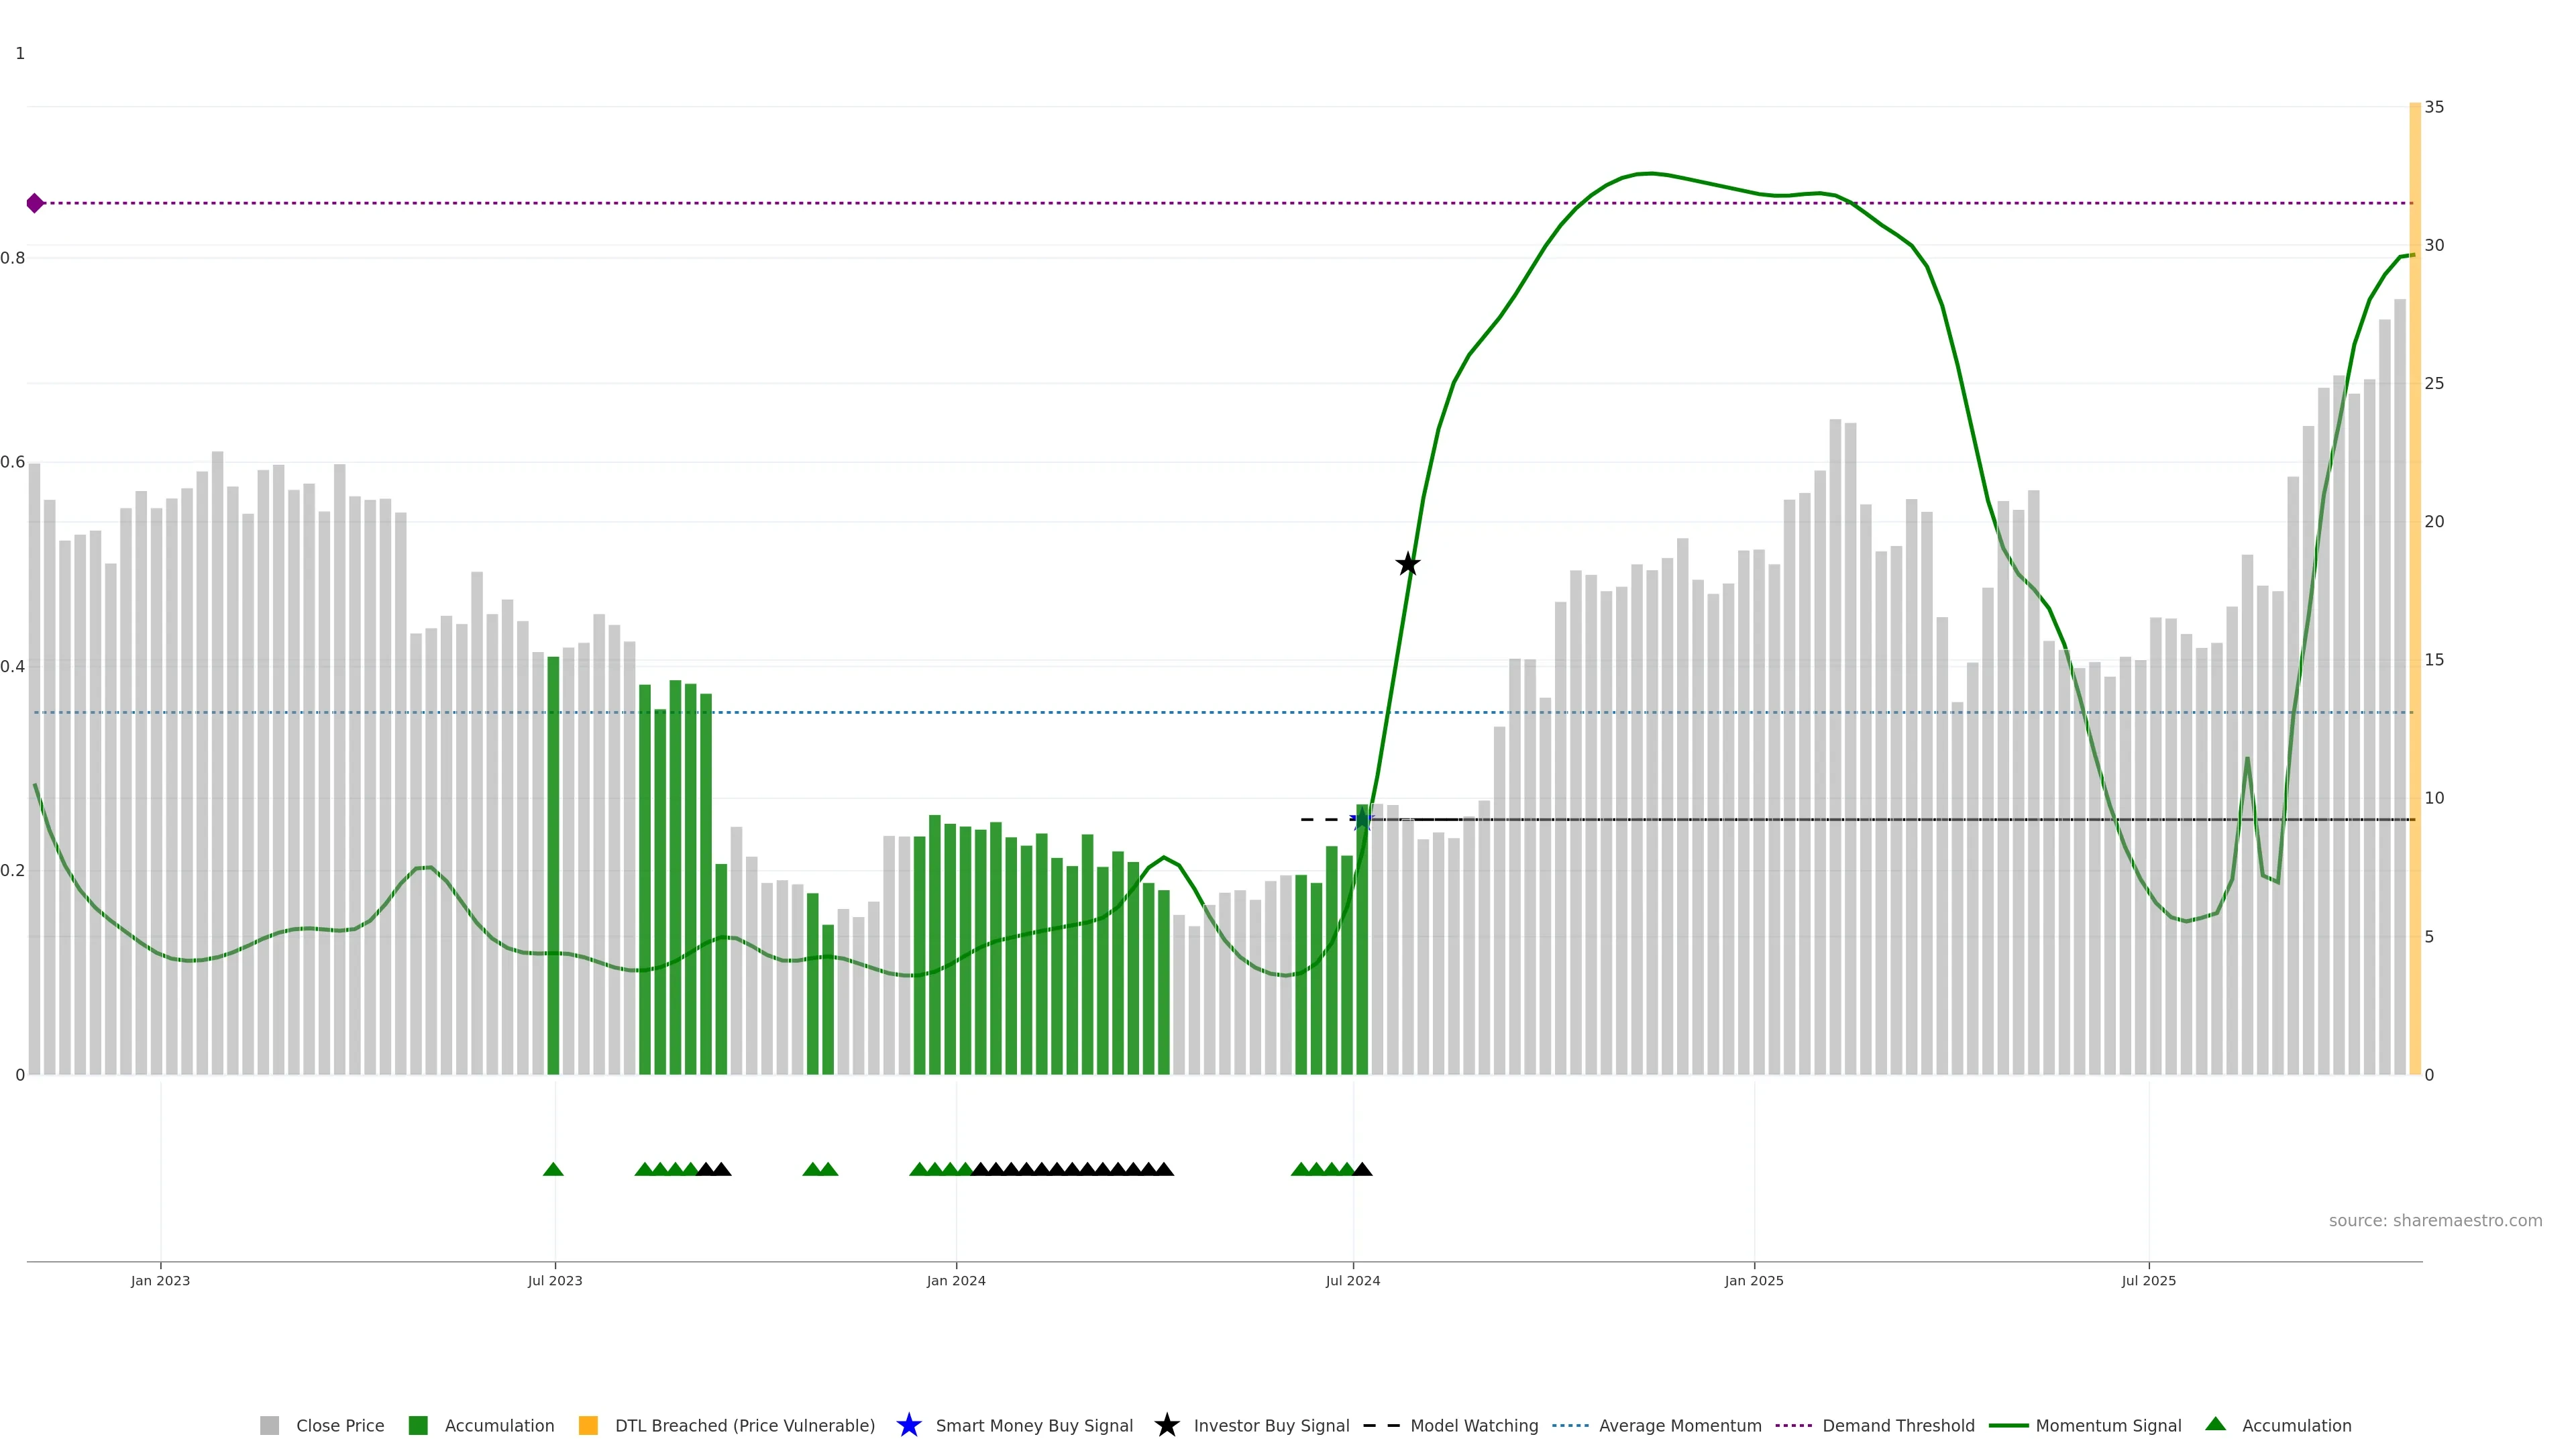
Task: Click the blue Smart Money Buy star marker
Action: coord(1361,820)
